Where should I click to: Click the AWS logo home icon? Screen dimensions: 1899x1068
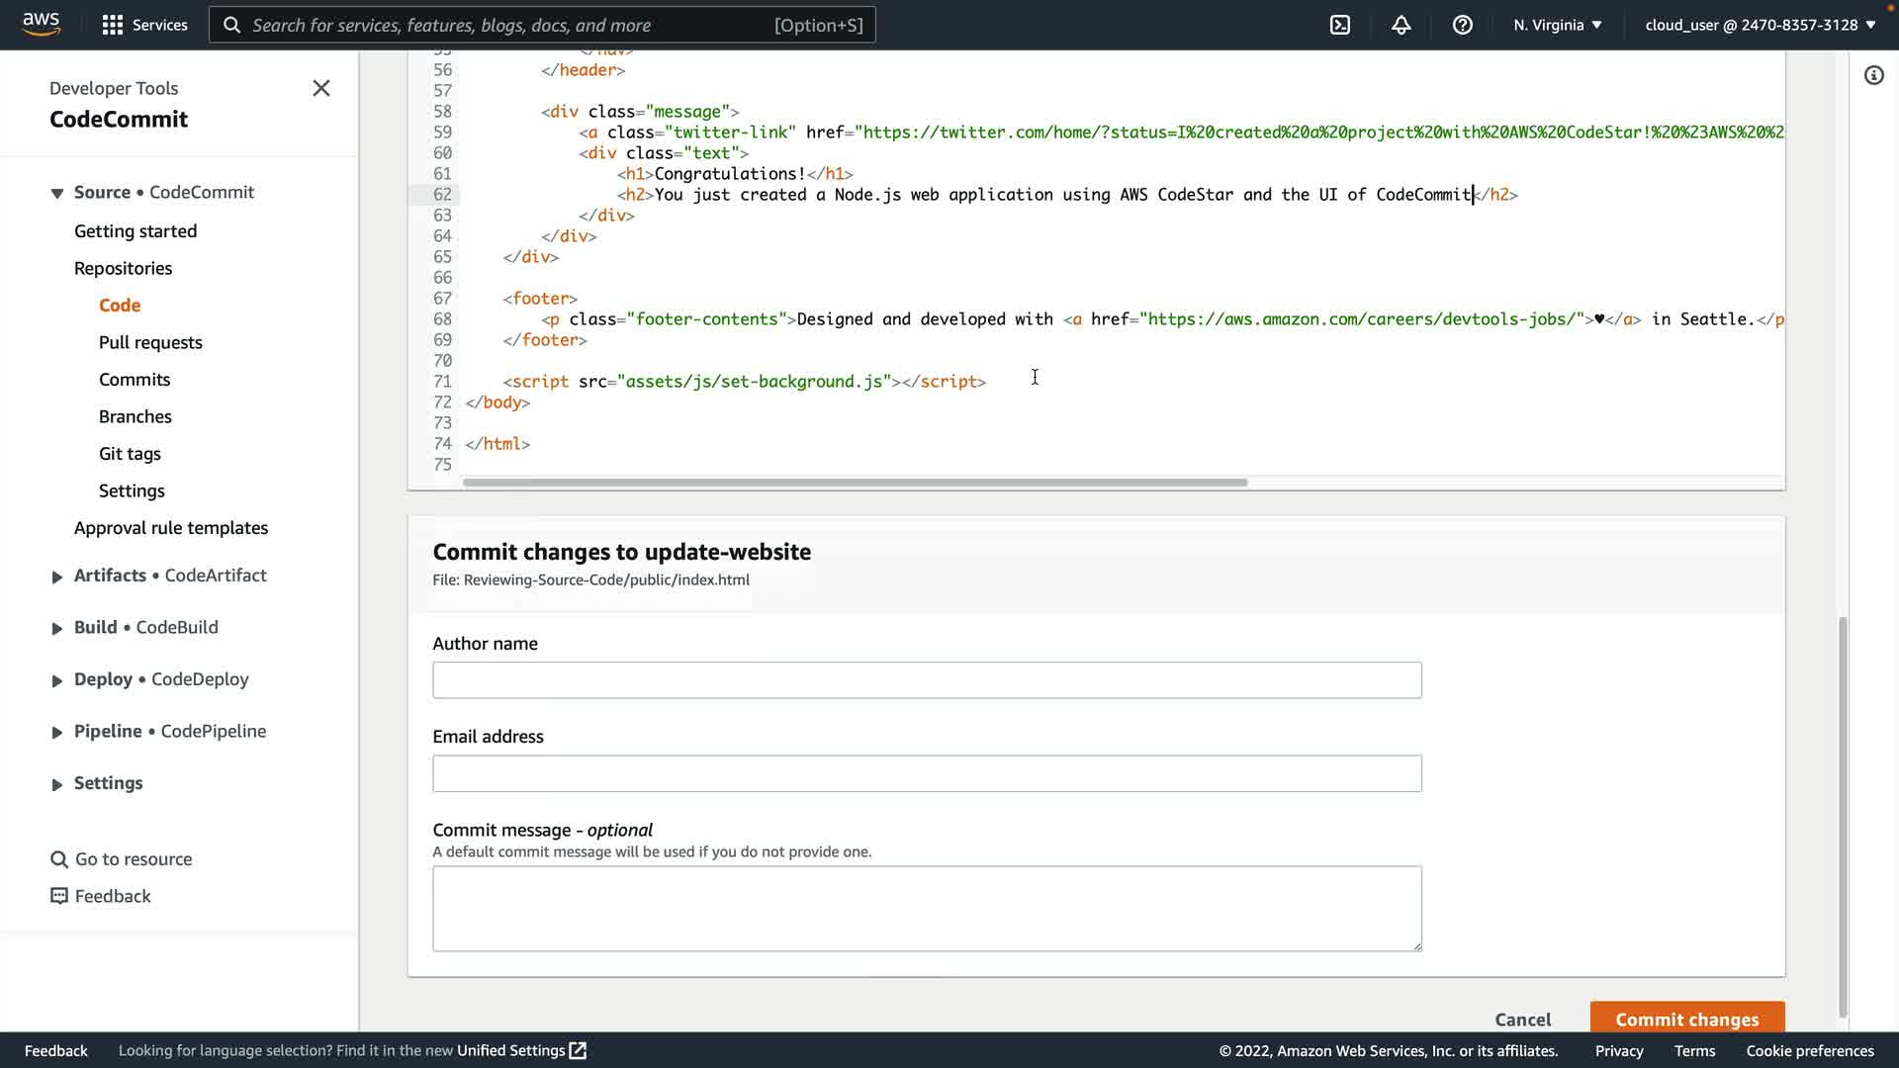tap(41, 24)
